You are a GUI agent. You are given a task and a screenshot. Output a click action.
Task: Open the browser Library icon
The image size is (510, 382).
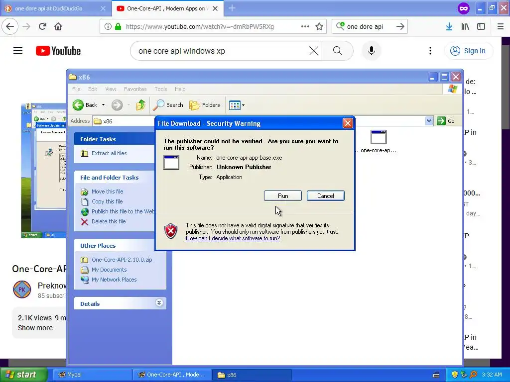click(x=466, y=26)
